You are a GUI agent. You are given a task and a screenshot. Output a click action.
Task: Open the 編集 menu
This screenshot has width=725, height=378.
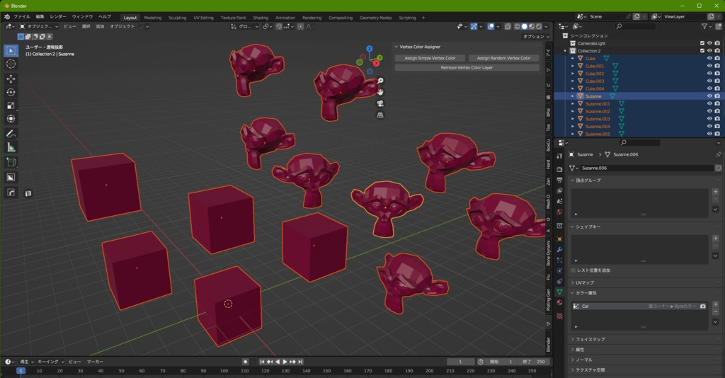pyautogui.click(x=40, y=17)
